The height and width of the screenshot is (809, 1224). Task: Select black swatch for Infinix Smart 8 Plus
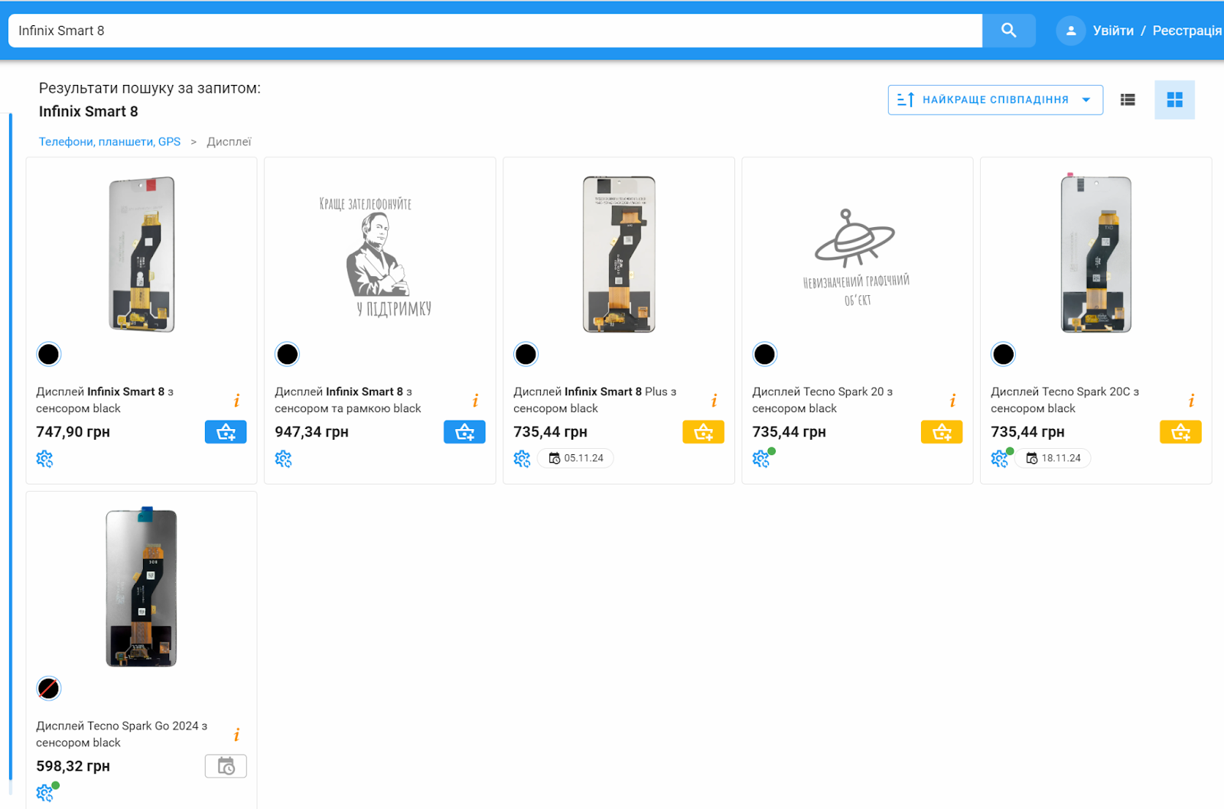(x=526, y=354)
